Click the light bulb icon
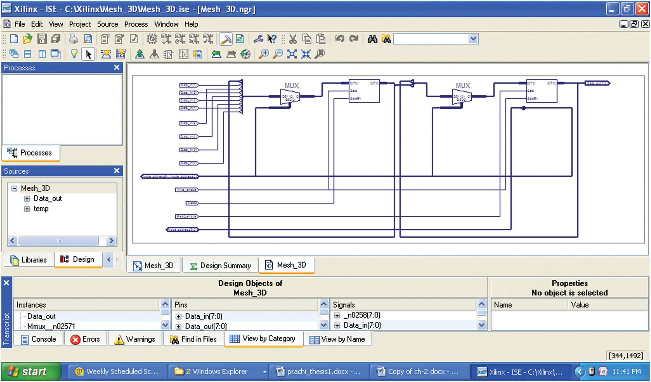Viewport: 651px width, 382px height. [x=74, y=54]
